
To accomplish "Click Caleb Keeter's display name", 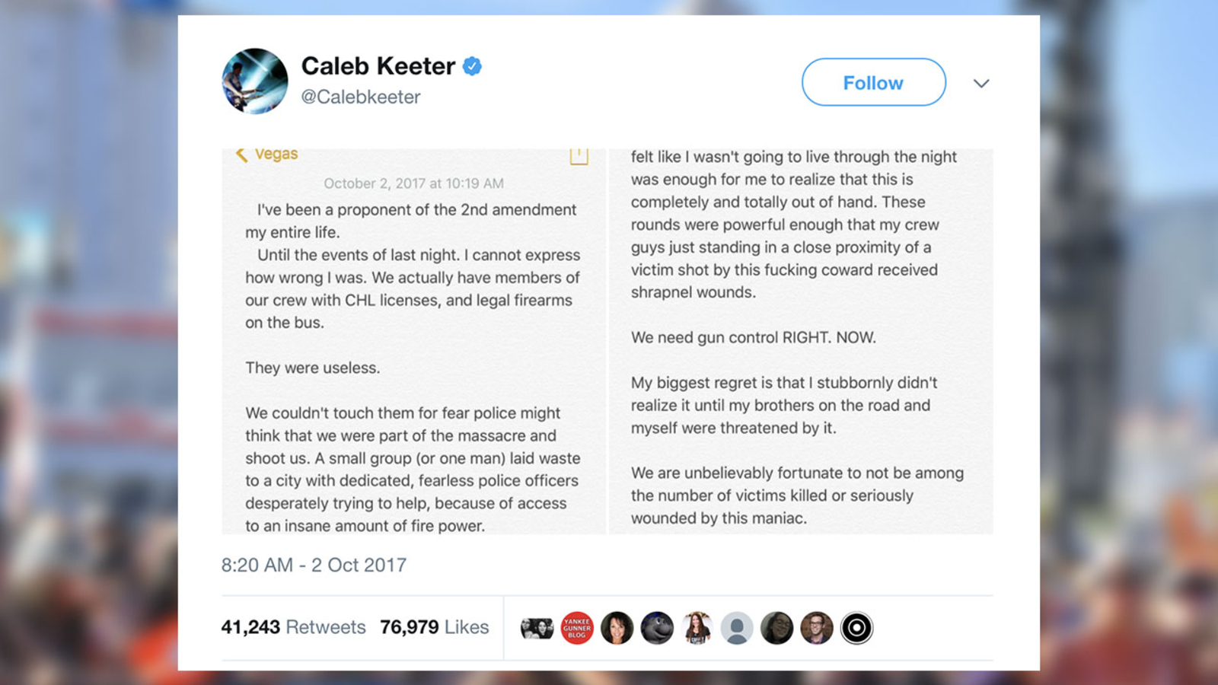I will [378, 66].
